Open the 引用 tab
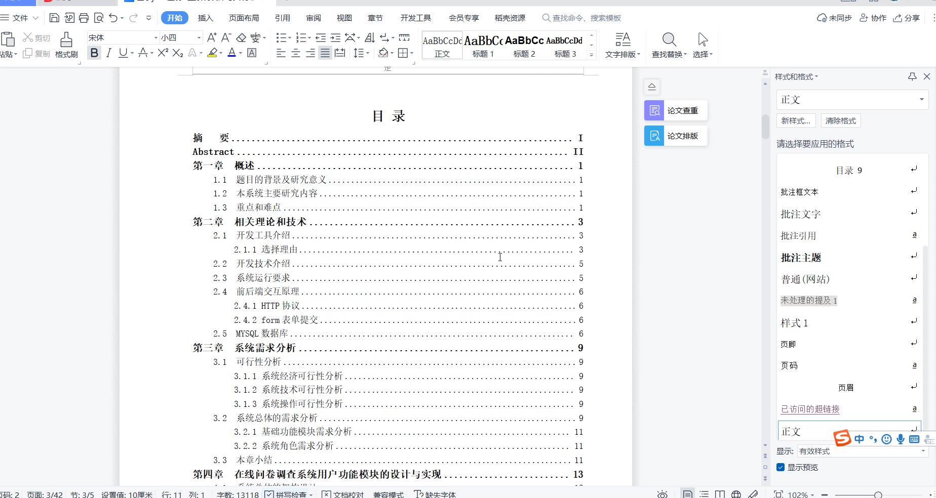Viewport: 936px width, 498px height. point(282,18)
